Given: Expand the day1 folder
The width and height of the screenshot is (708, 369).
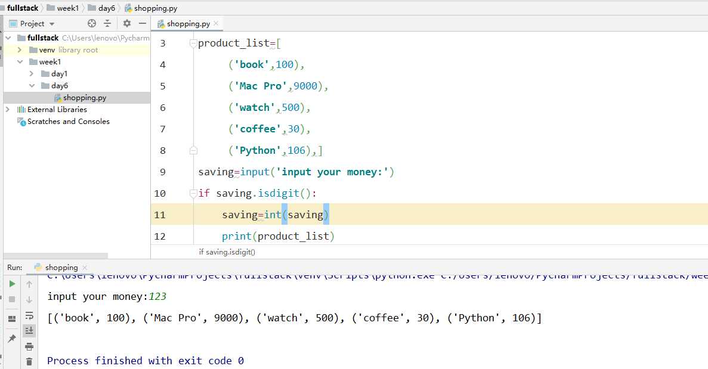Looking at the screenshot, I should click(31, 73).
